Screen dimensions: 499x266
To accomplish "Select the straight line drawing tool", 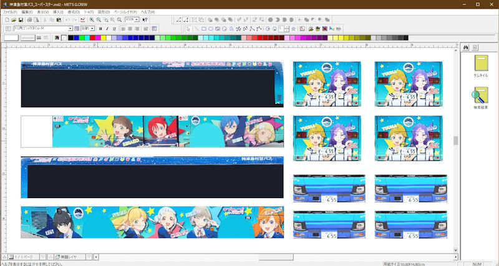I will point(196,29).
